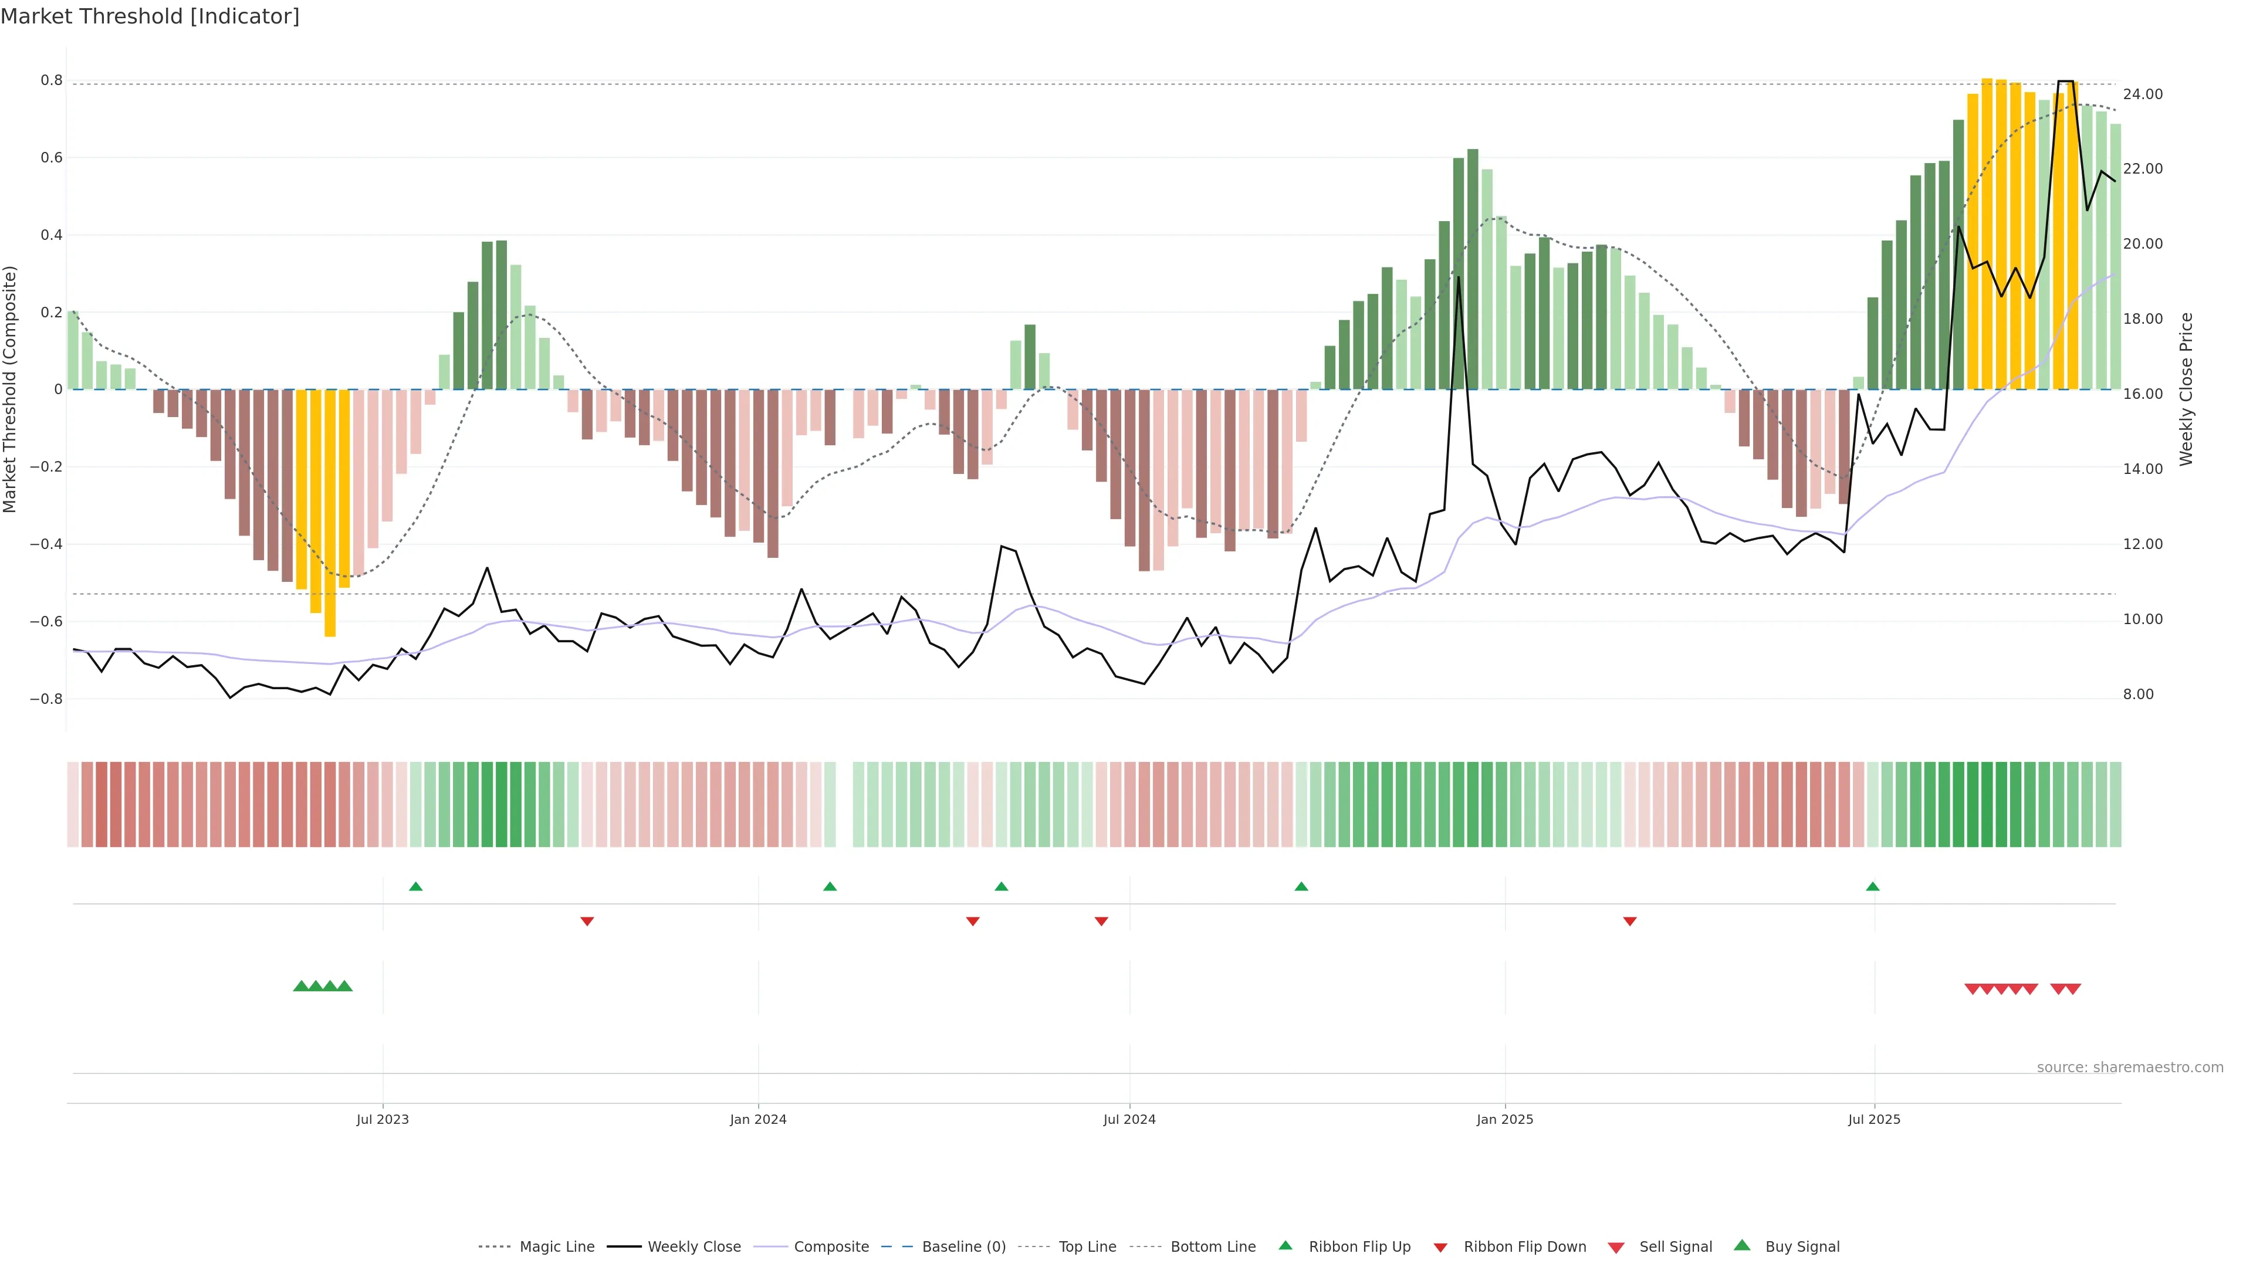Viewport: 2253px width, 1267px height.
Task: Click the red Sell Signal legend triangle
Action: click(1616, 1248)
